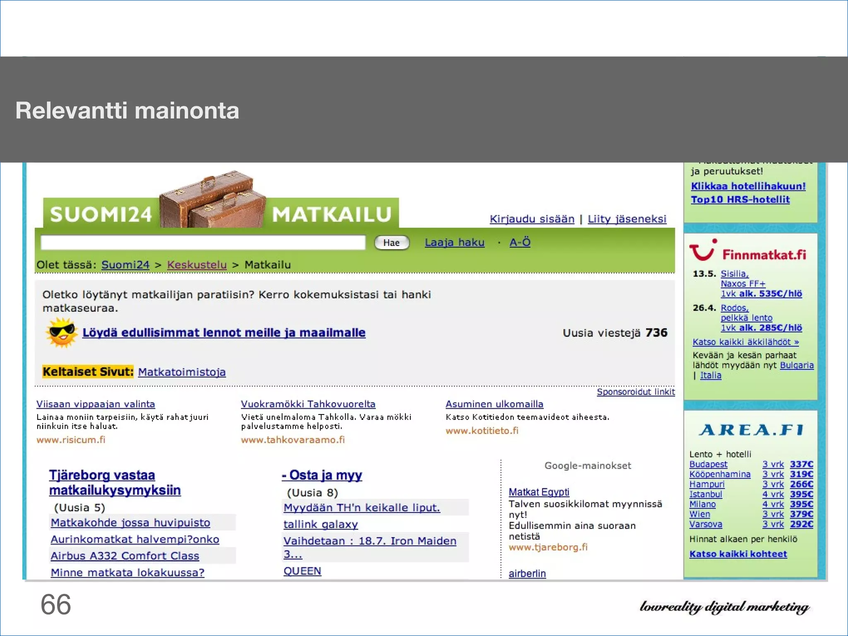Click Katso kaikki äkkilähdöt link
The height and width of the screenshot is (636, 848).
pyautogui.click(x=746, y=342)
